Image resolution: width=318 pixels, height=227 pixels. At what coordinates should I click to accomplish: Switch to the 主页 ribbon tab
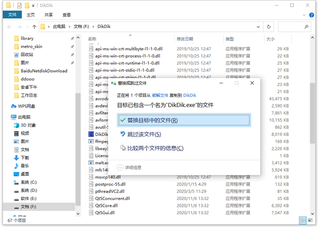coord(31,15)
